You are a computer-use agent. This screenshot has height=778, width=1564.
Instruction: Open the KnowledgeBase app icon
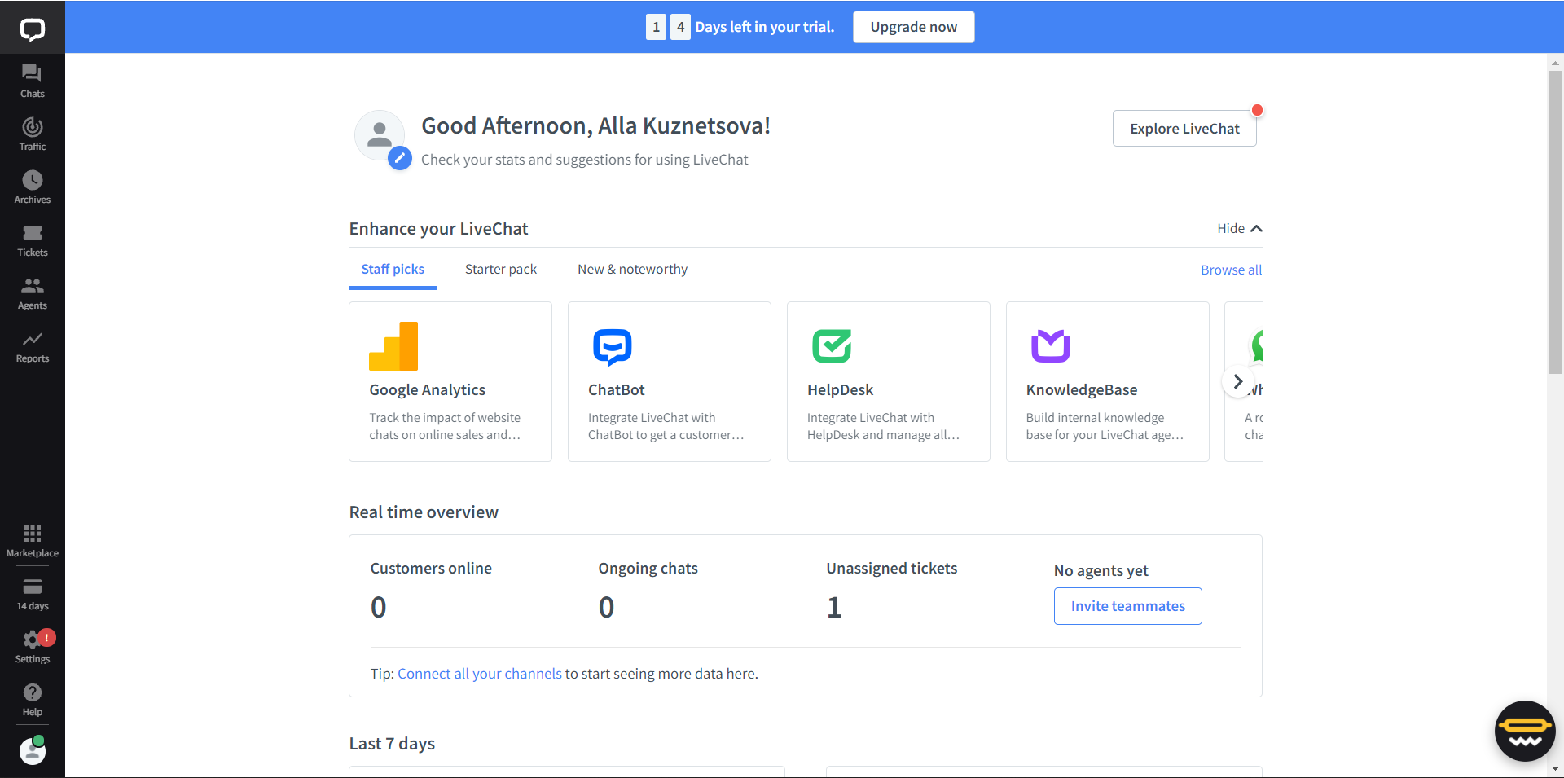click(x=1051, y=346)
